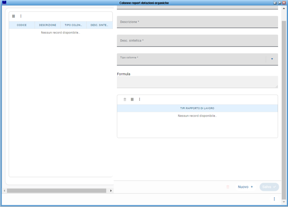Click inside the Formula text area
This screenshot has width=288, height=207.
[197, 82]
